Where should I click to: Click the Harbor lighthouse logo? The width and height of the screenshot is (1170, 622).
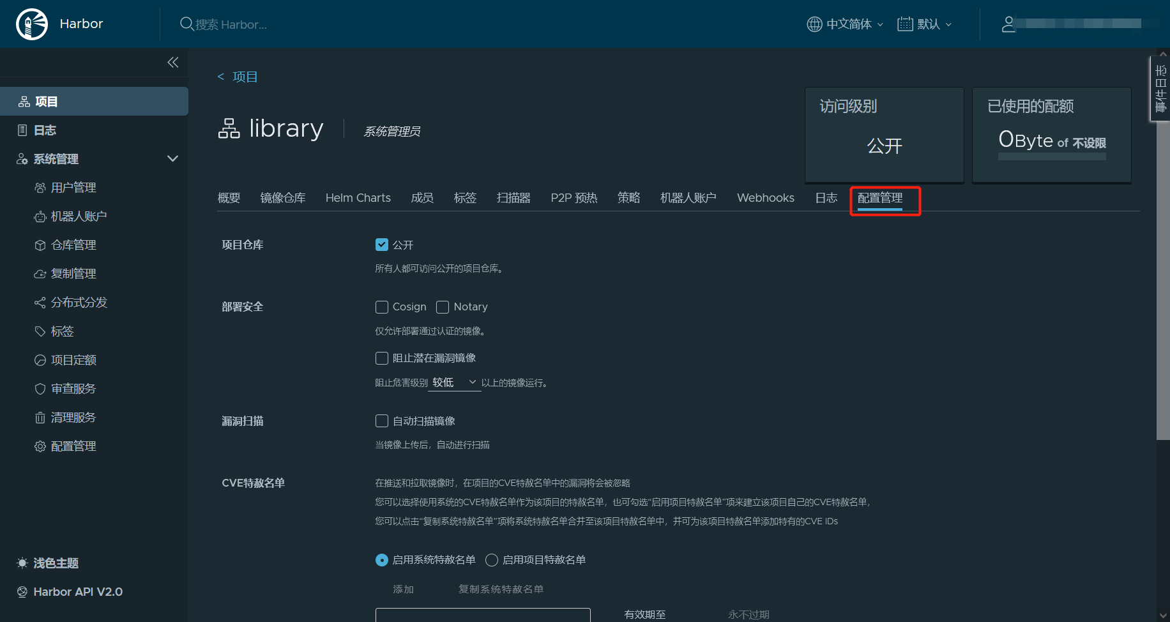(32, 24)
